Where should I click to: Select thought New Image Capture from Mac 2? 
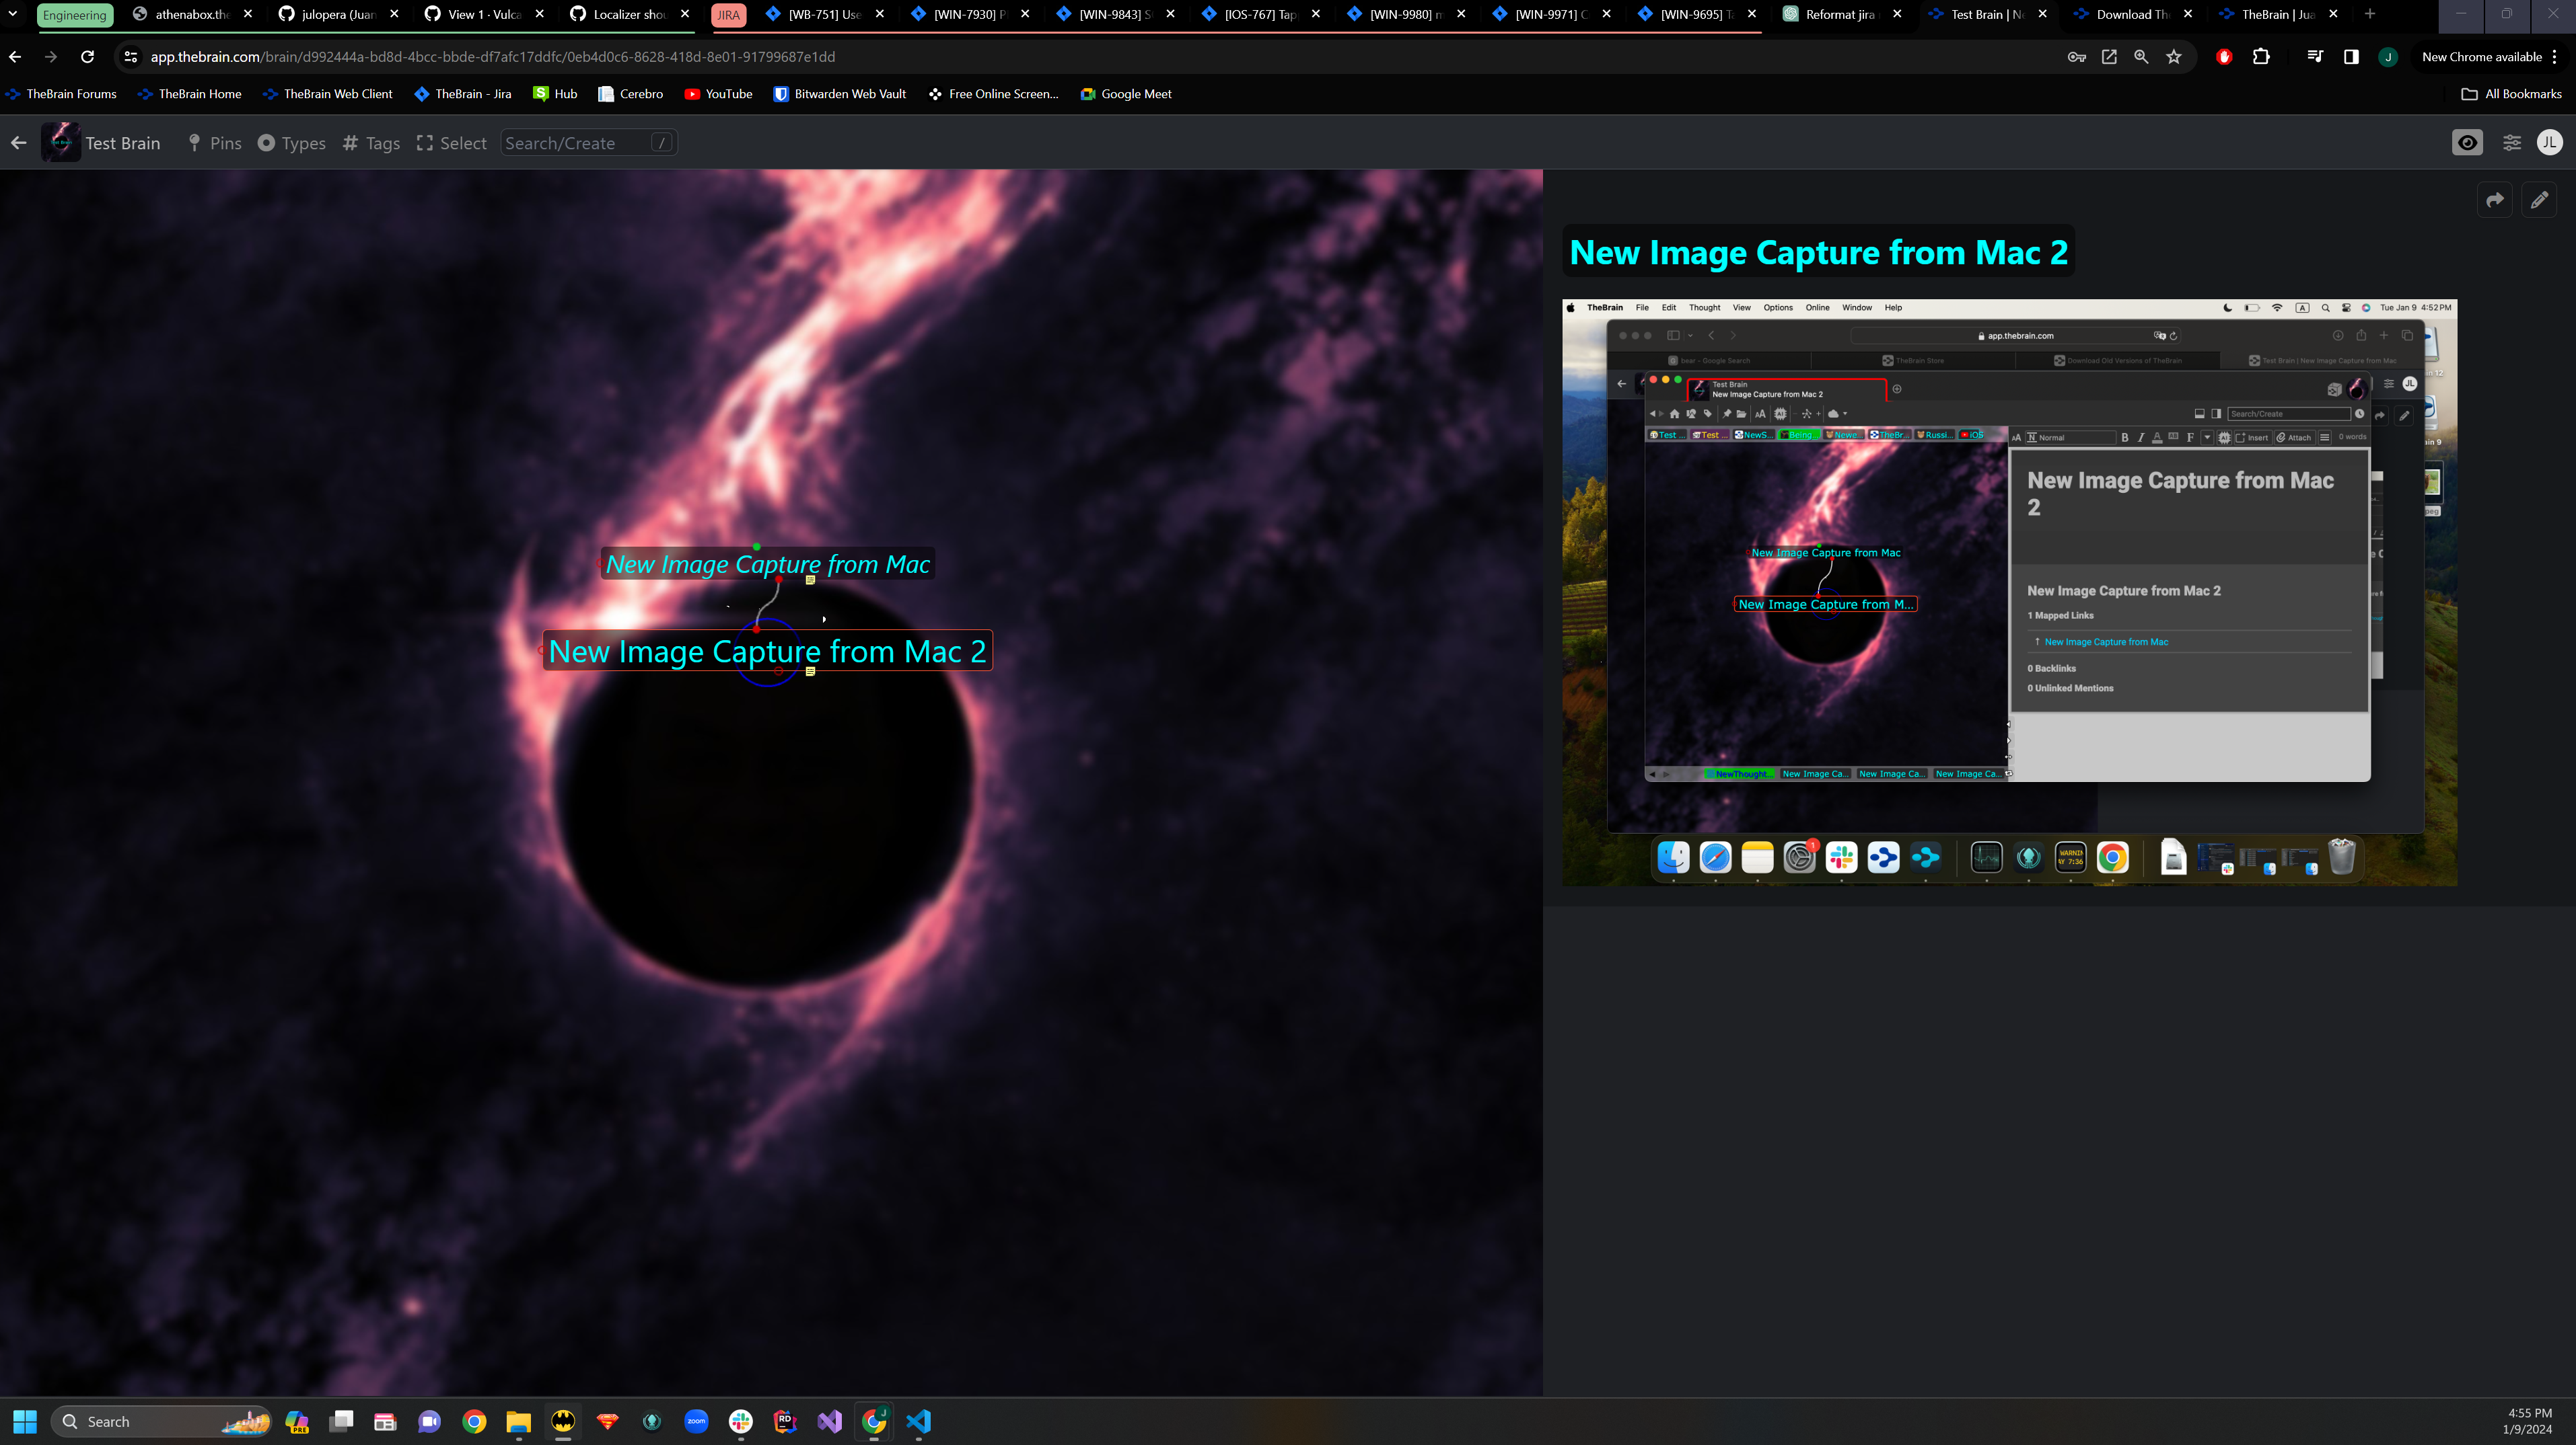pyautogui.click(x=767, y=652)
